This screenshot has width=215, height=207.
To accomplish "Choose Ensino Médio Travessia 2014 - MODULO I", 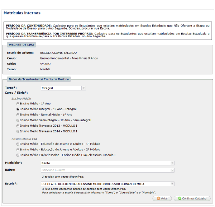I will [18, 131].
